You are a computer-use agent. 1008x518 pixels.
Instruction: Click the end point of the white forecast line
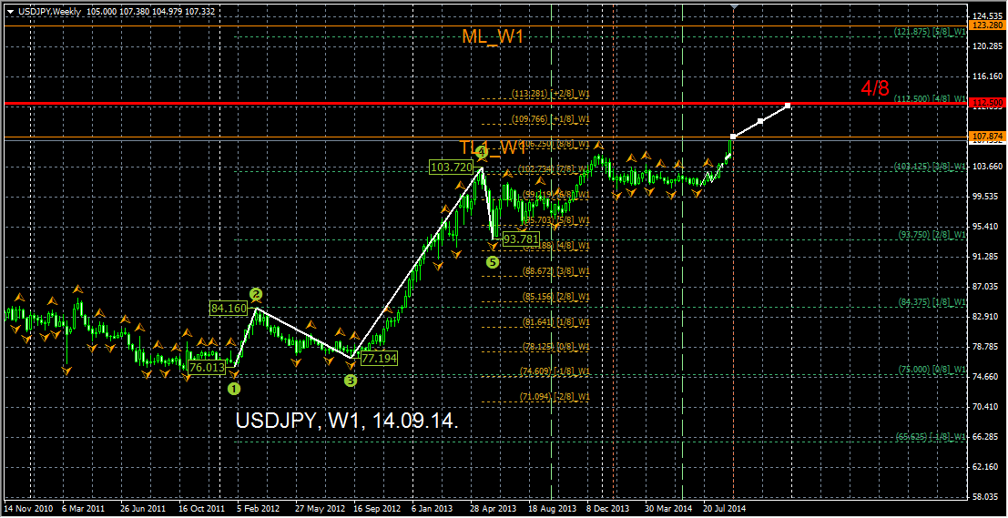tap(788, 106)
